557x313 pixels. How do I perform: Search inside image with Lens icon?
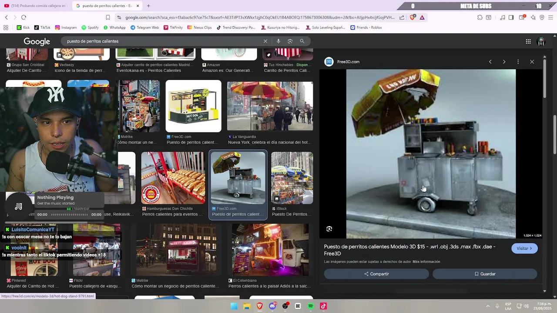click(x=329, y=229)
